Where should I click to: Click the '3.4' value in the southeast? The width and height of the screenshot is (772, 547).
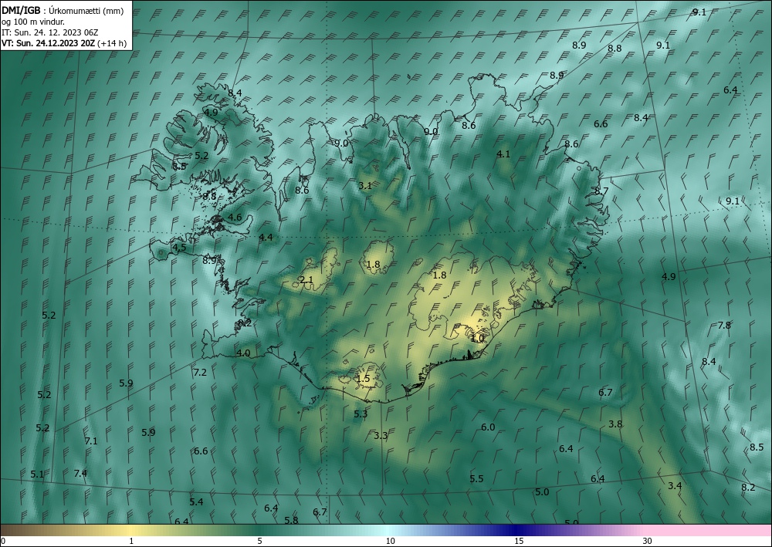coord(675,485)
